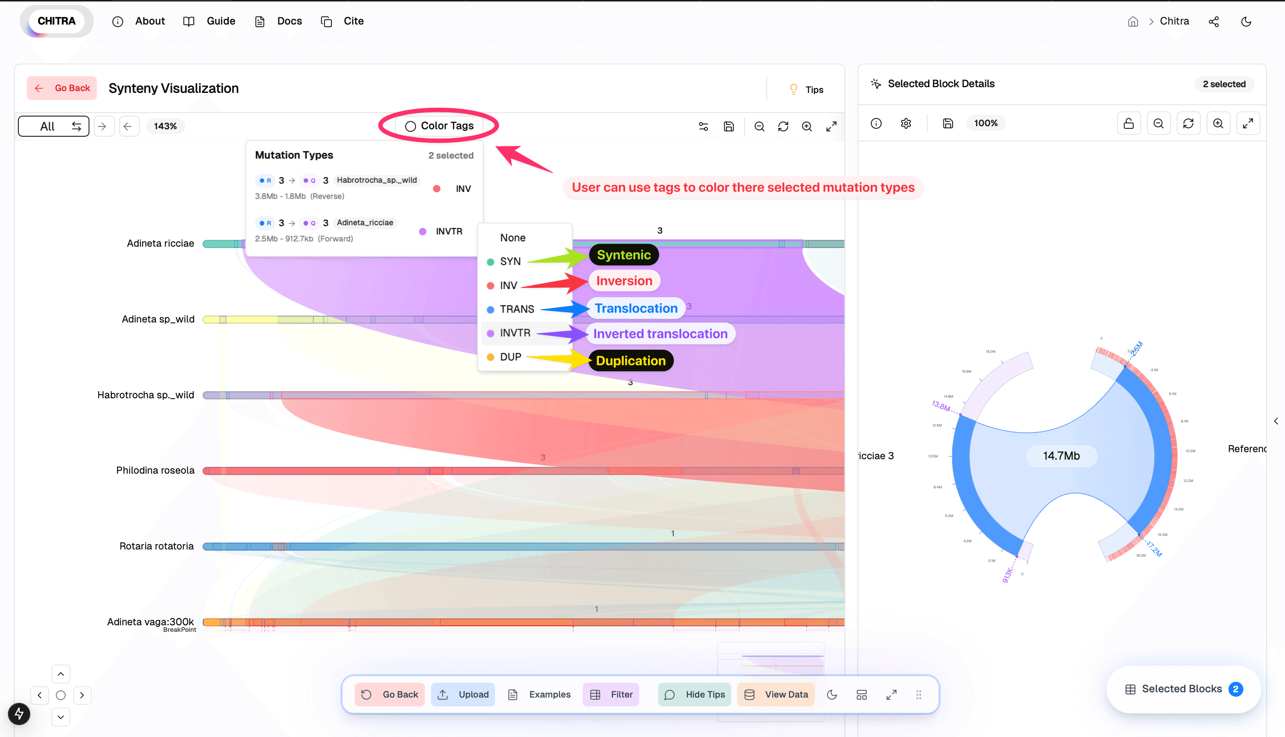1285x737 pixels.
Task: Select TRANS from the color tag menu
Action: coord(516,309)
